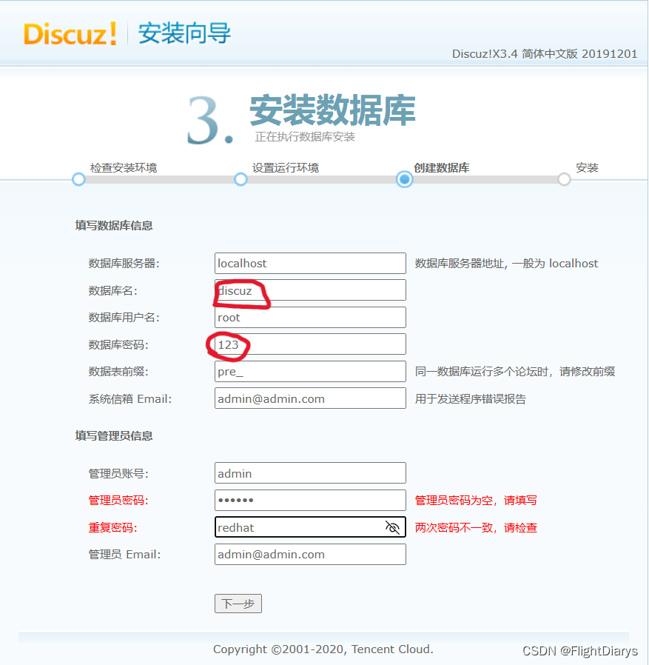
Task: Click the 设置运行环境 step circle
Action: pos(241,179)
